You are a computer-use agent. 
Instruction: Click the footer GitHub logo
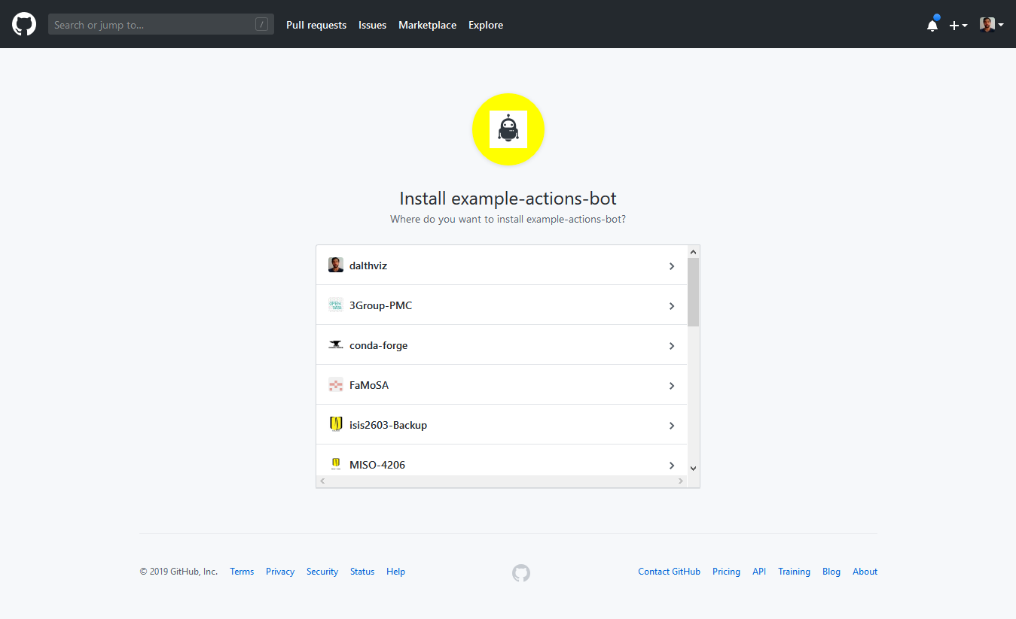tap(521, 573)
